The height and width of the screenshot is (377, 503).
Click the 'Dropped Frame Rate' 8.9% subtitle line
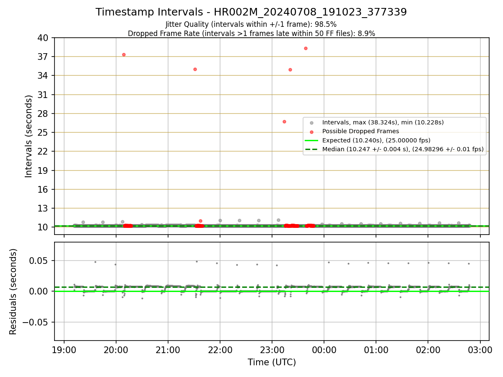click(x=251, y=34)
